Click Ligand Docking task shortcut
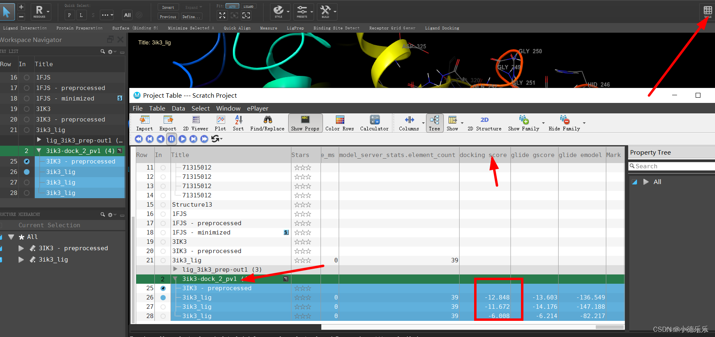Screen dimensions: 715x337 [442, 28]
